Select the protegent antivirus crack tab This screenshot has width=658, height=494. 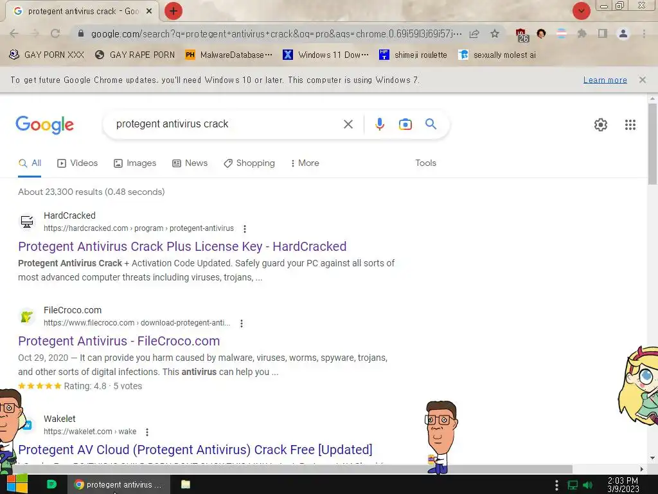(x=82, y=12)
